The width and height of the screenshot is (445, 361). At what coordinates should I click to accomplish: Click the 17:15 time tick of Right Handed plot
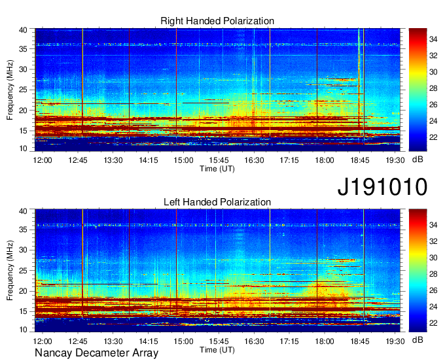(289, 160)
